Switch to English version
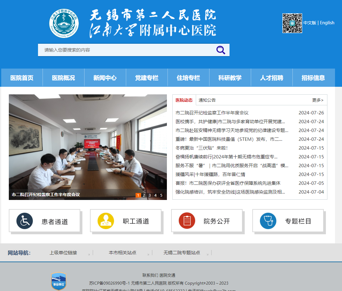Screen dimensions: 342x291 (327, 23)
